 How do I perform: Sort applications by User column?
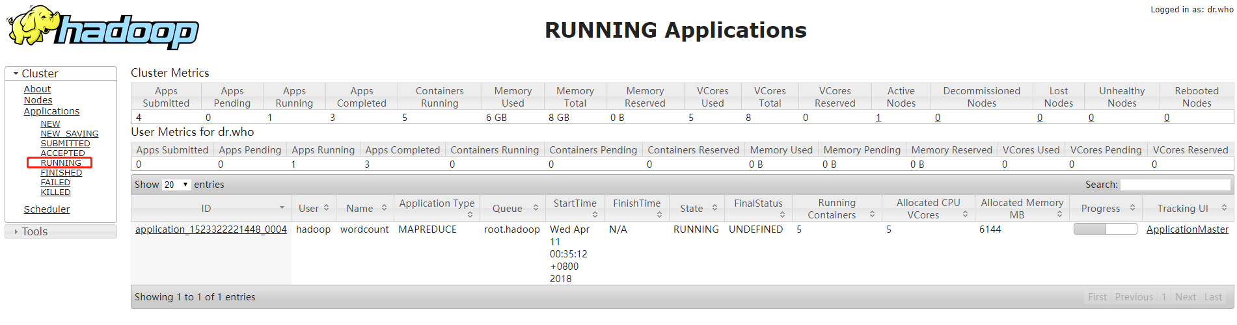click(314, 208)
